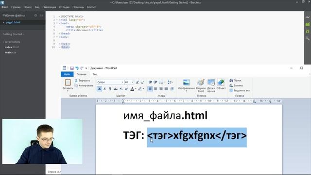This screenshot has height=175, width=311.
Task: Open the Правка menu in Brackets
Action: [x=16, y=7]
